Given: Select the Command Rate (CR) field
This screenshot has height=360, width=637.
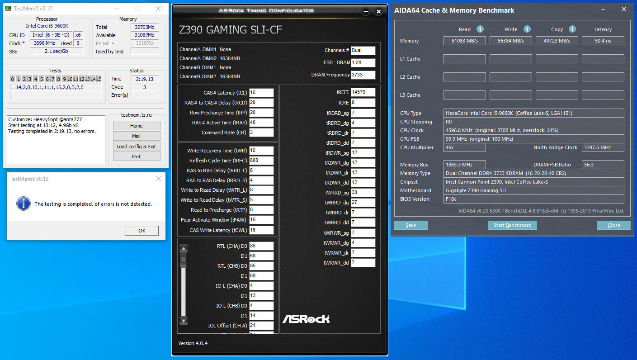Looking at the screenshot, I should coord(261,133).
